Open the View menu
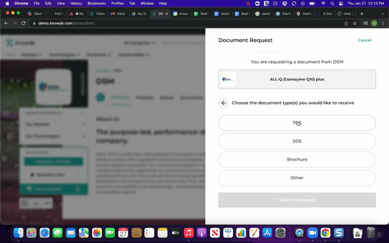389x243 pixels. [61, 3]
